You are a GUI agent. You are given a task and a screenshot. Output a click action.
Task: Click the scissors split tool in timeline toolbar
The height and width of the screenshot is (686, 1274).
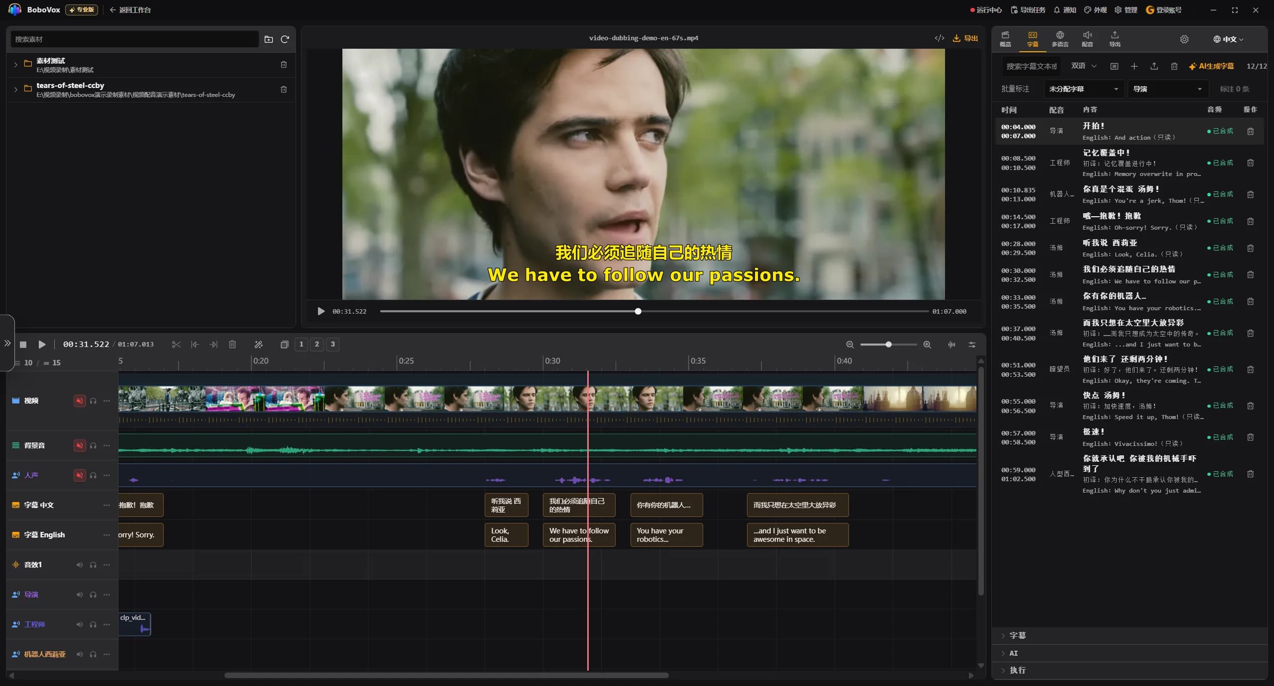(x=176, y=344)
